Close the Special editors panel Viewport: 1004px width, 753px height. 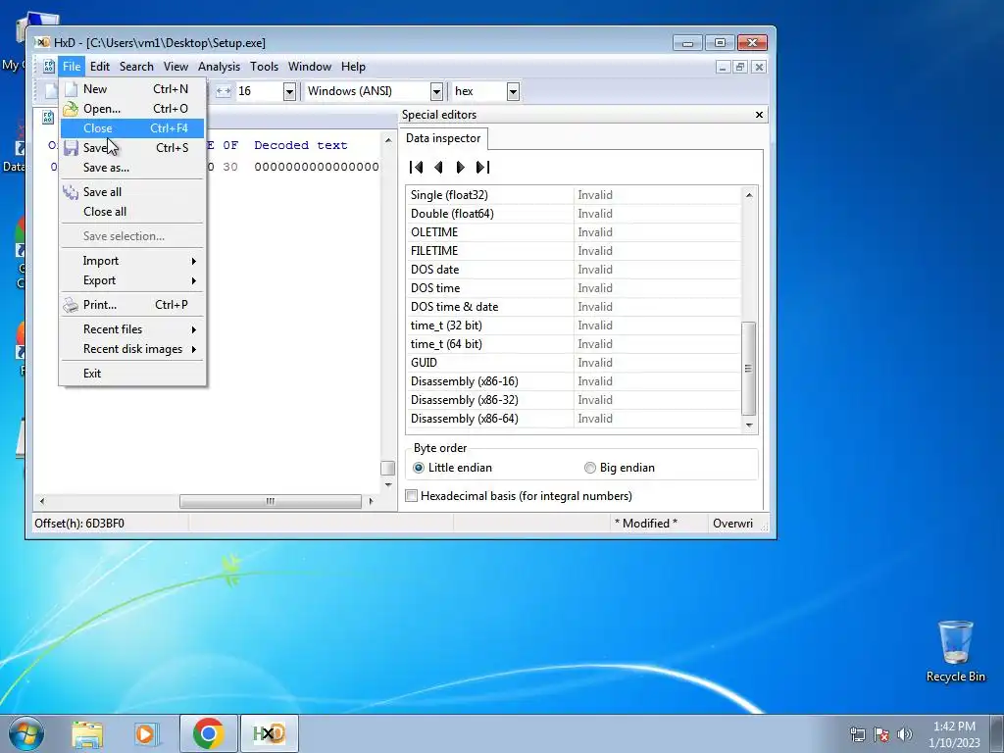tap(760, 115)
